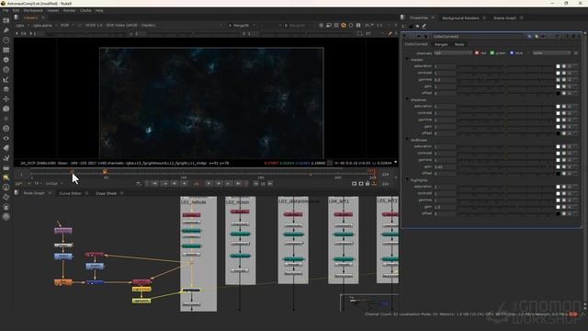The image size is (588, 331).
Task: Open the File menu
Action: coord(6,10)
